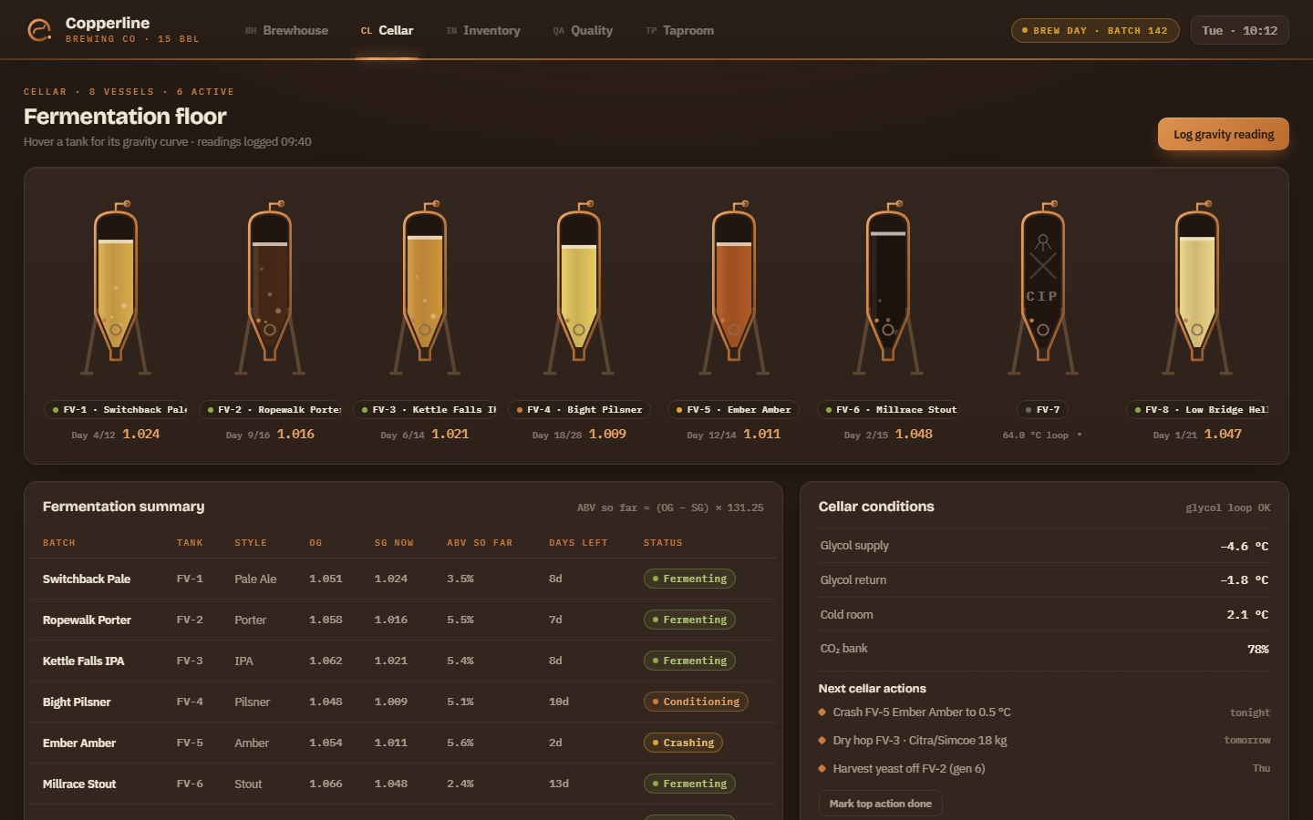The image size is (1313, 820).
Task: Select the FV-5 Ember Amber tank illustration
Action: coord(734,287)
